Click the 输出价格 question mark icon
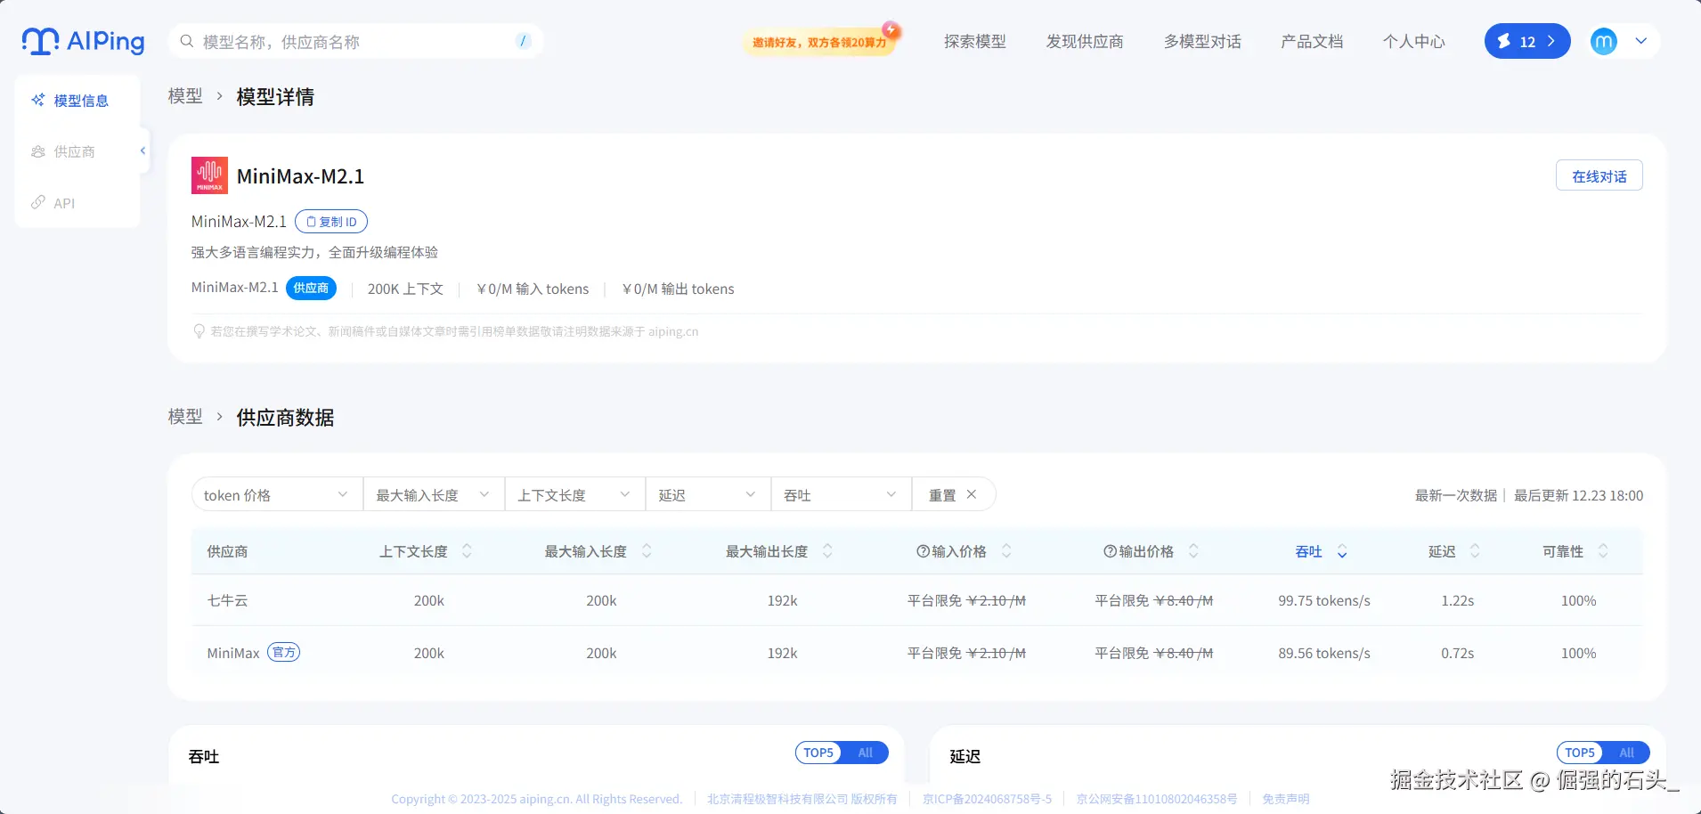The height and width of the screenshot is (814, 1701). point(1111,551)
